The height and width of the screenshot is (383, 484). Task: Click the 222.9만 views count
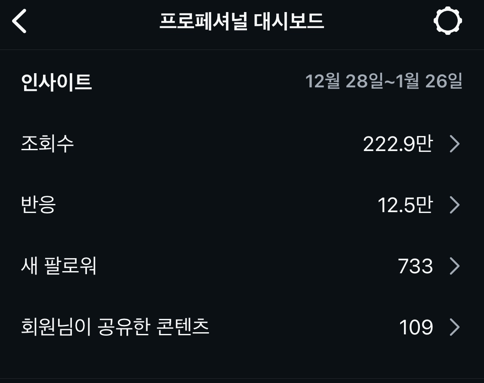pos(398,144)
